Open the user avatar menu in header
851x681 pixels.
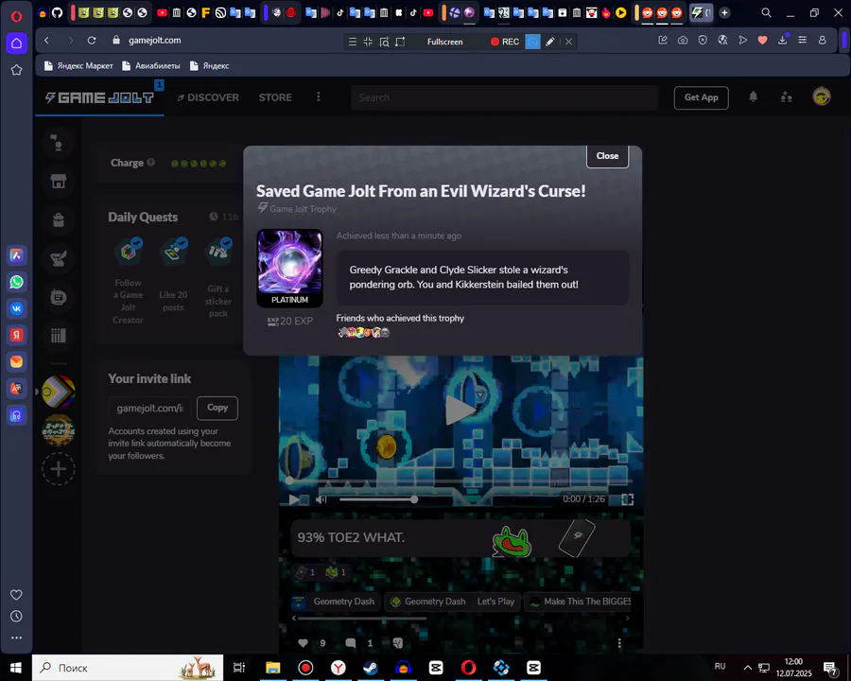[x=822, y=96]
